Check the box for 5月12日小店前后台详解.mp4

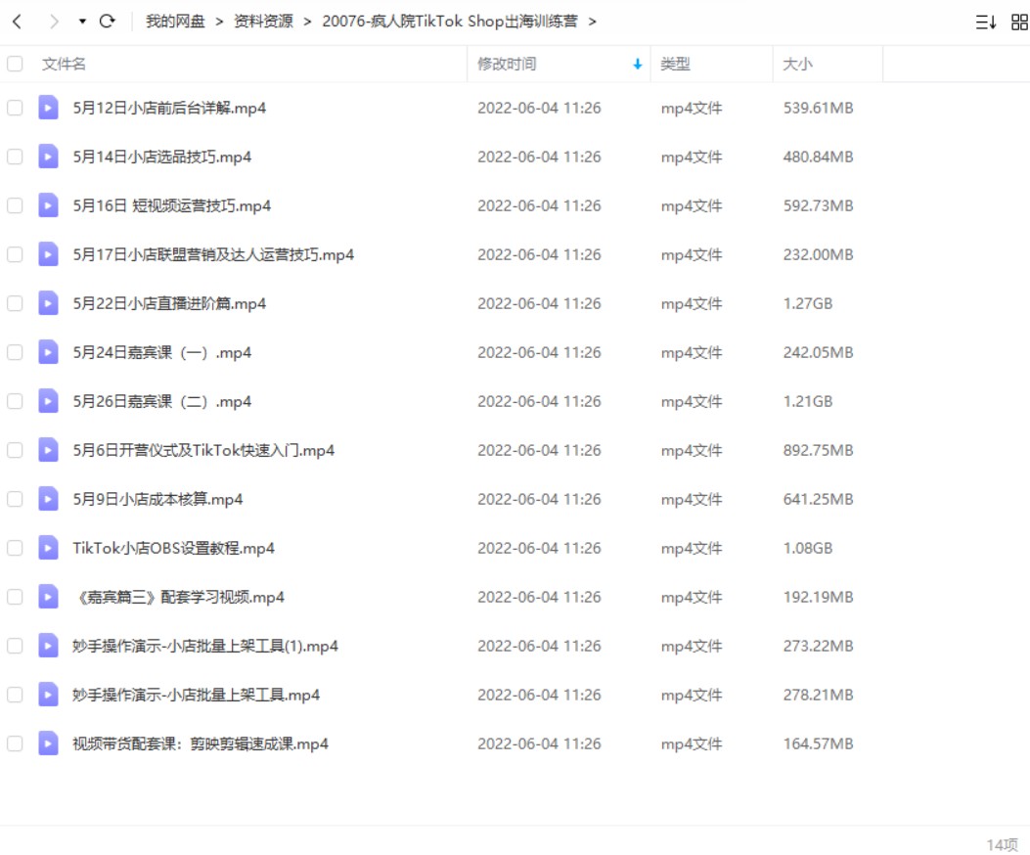(15, 108)
